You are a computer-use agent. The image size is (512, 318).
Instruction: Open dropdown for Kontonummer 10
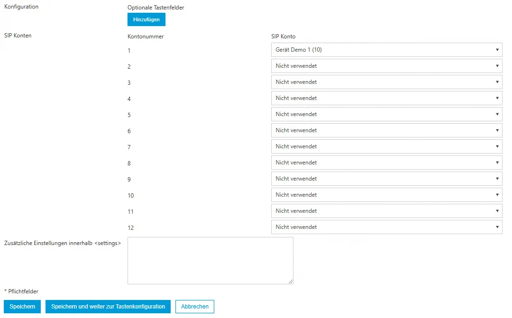pos(386,195)
